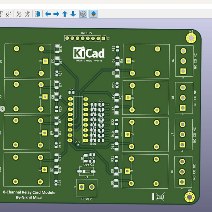
Task: Click the 'By-Nikhil Misal' text
Action: (x=29, y=198)
